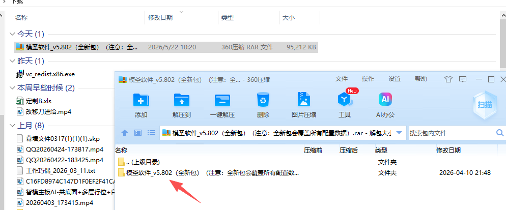Viewport: 506px width, 210px height.
Task: Sort archive list by 压缩前 column
Action: pos(313,150)
